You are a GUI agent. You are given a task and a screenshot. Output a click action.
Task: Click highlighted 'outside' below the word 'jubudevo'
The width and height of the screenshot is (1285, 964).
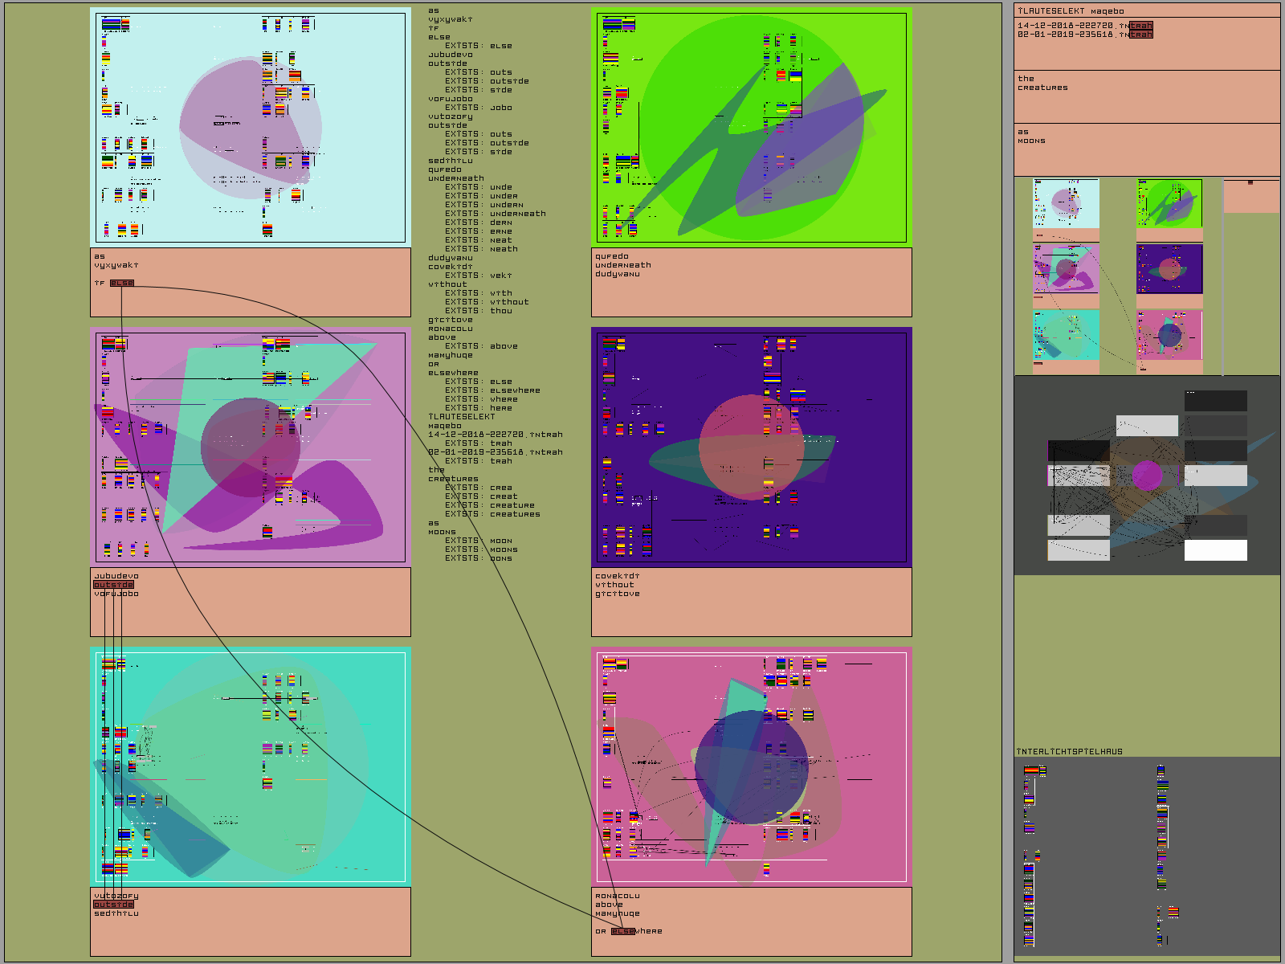pyautogui.click(x=113, y=585)
